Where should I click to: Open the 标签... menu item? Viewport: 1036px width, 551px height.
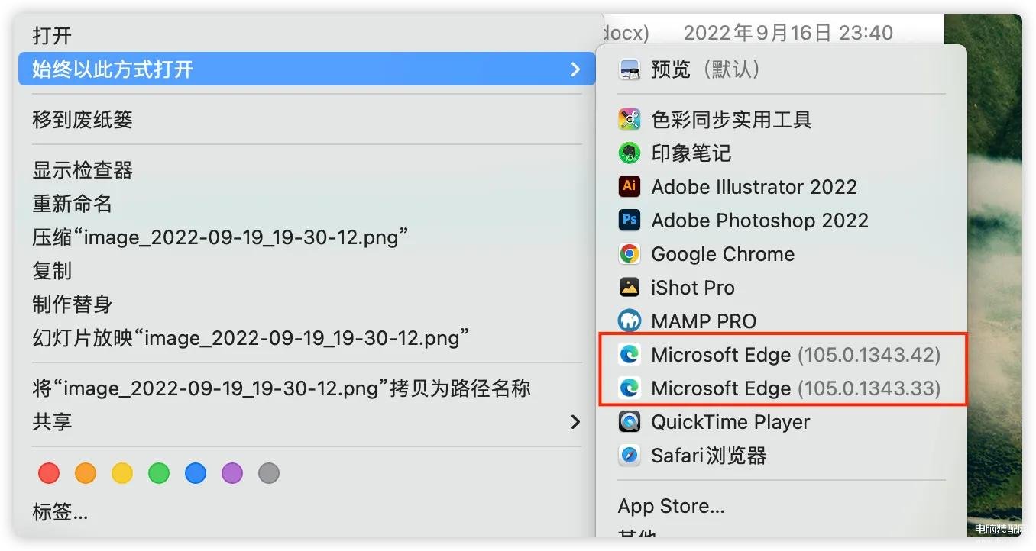coord(306,512)
